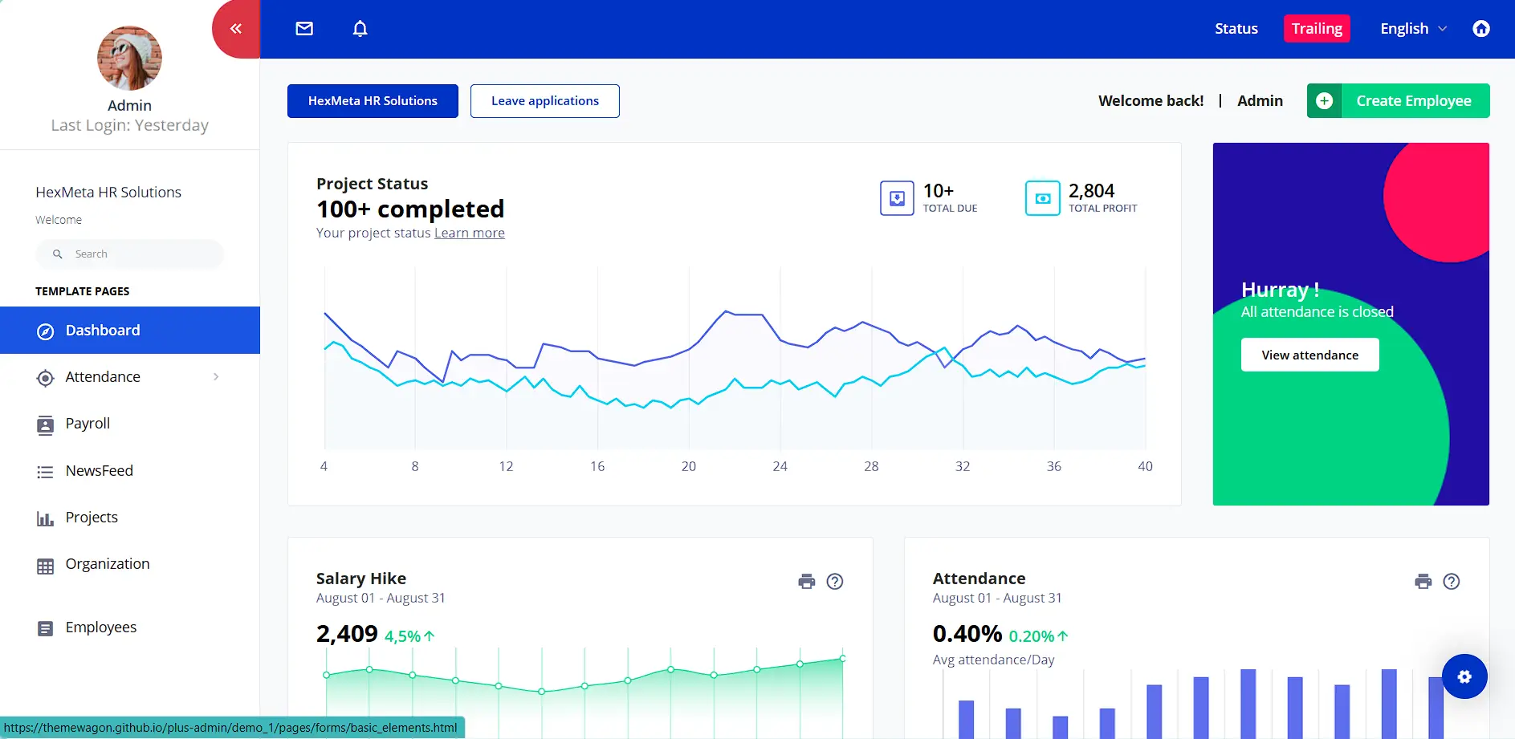Open the floating settings gear button
The width and height of the screenshot is (1515, 739).
pos(1464,676)
